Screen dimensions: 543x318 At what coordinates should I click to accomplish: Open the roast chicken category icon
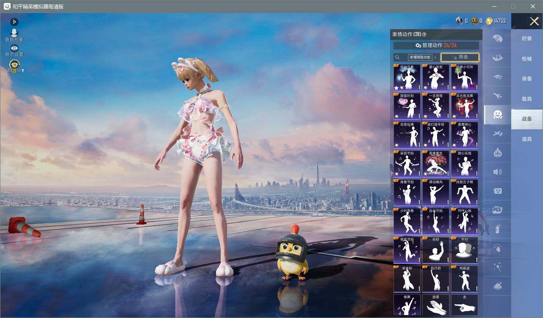pos(498,286)
